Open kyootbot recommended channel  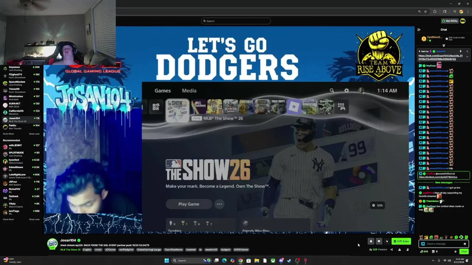(21, 161)
